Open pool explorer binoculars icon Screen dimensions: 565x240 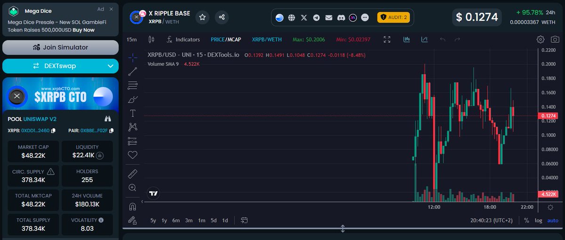tap(107, 119)
